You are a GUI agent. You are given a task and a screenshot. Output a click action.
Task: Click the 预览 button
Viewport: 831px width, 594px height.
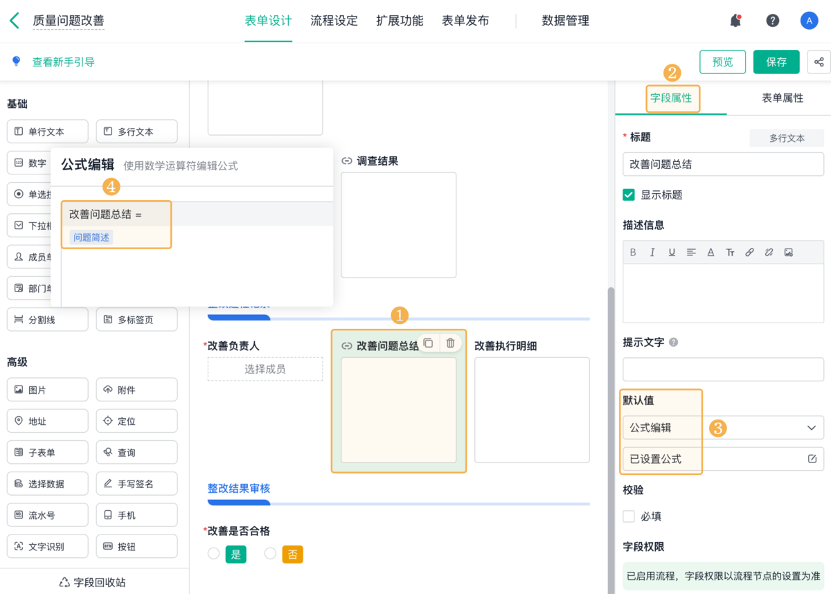[722, 62]
